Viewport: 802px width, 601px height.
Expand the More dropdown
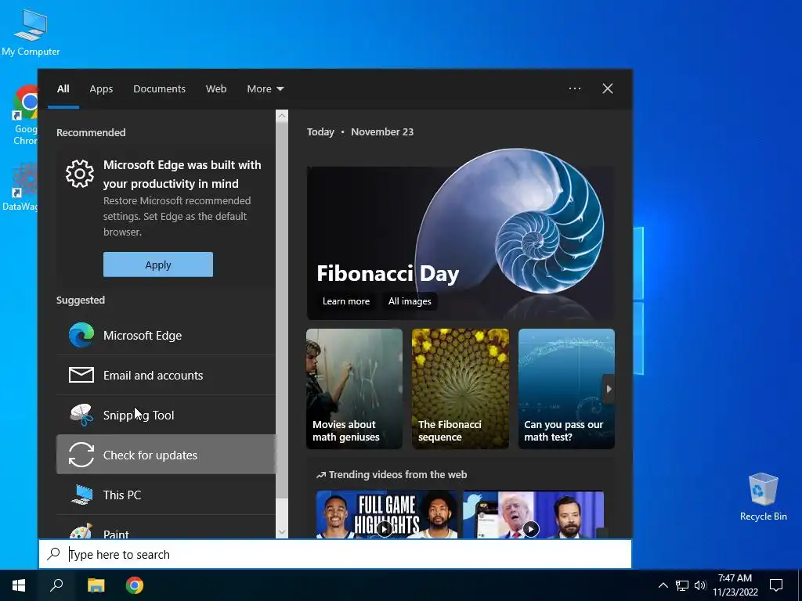[265, 88]
